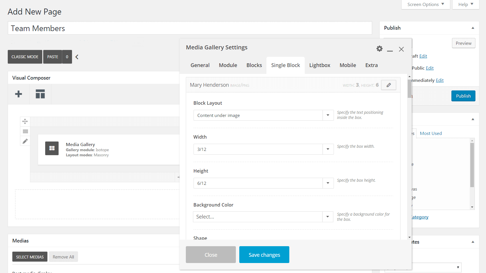This screenshot has width=486, height=273.
Task: Click the settings panel vertical scrollbar
Action: pos(409,89)
